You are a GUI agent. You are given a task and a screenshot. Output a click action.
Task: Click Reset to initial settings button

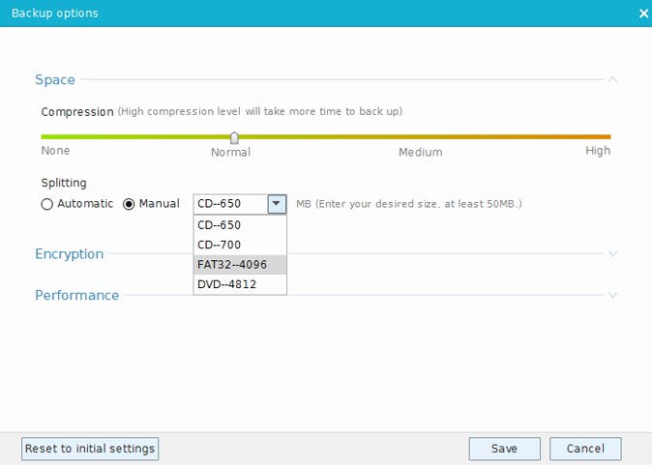(x=90, y=449)
